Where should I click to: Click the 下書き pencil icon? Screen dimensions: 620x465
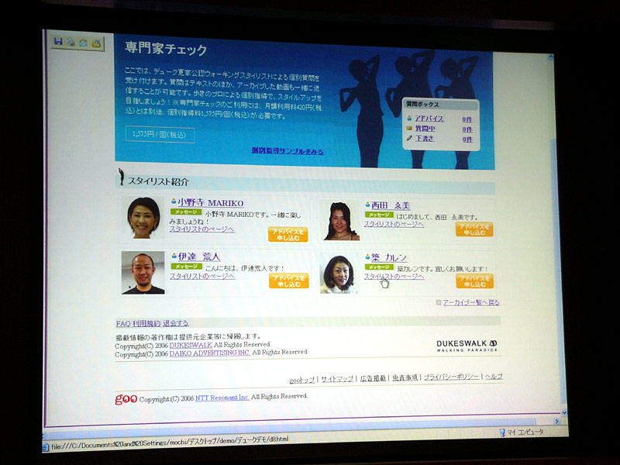[x=409, y=139]
